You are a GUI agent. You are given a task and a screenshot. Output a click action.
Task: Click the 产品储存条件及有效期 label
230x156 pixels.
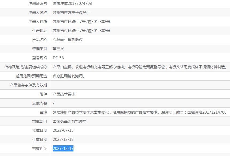[28, 85]
